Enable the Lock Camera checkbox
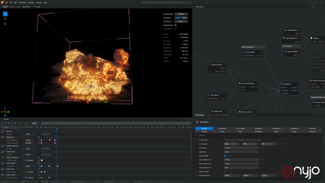Image resolution: width=325 pixels, height=183 pixels. (176, 29)
